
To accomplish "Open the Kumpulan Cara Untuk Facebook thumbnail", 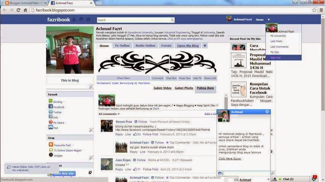I will [239, 89].
